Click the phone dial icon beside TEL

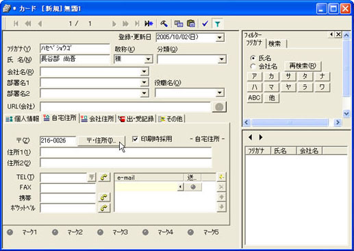click(104, 177)
